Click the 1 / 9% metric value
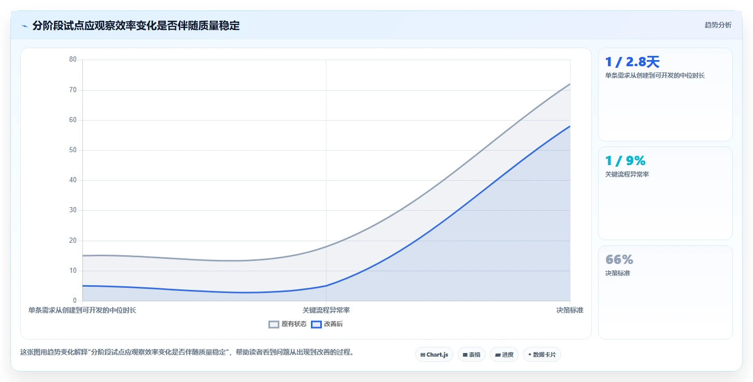The height and width of the screenshot is (382, 753). pos(626,161)
